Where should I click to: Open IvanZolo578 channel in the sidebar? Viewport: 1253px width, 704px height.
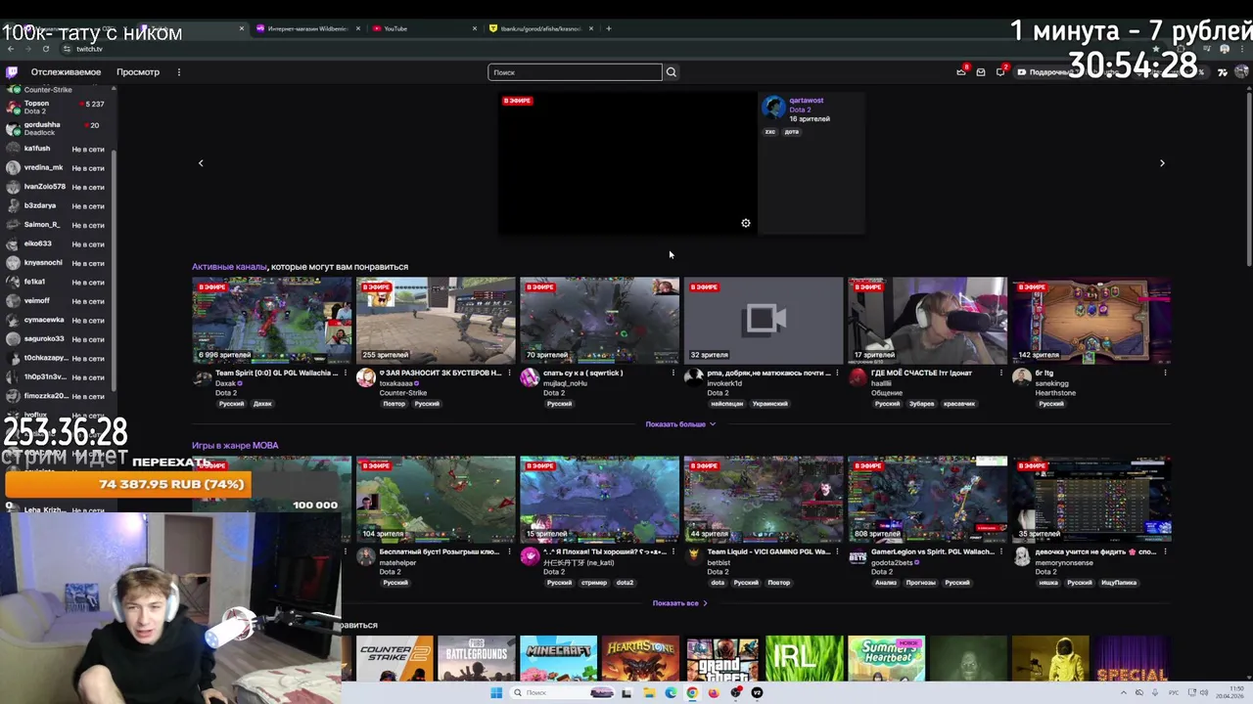(59, 187)
